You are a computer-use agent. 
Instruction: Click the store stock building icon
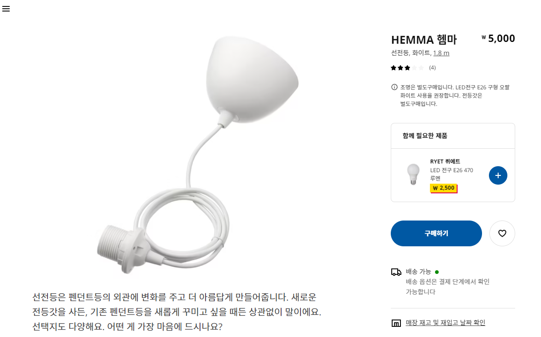[396, 323]
